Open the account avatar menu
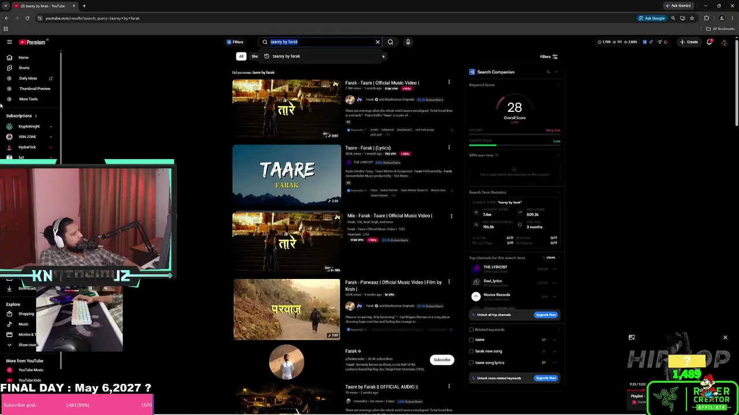 pyautogui.click(x=724, y=42)
